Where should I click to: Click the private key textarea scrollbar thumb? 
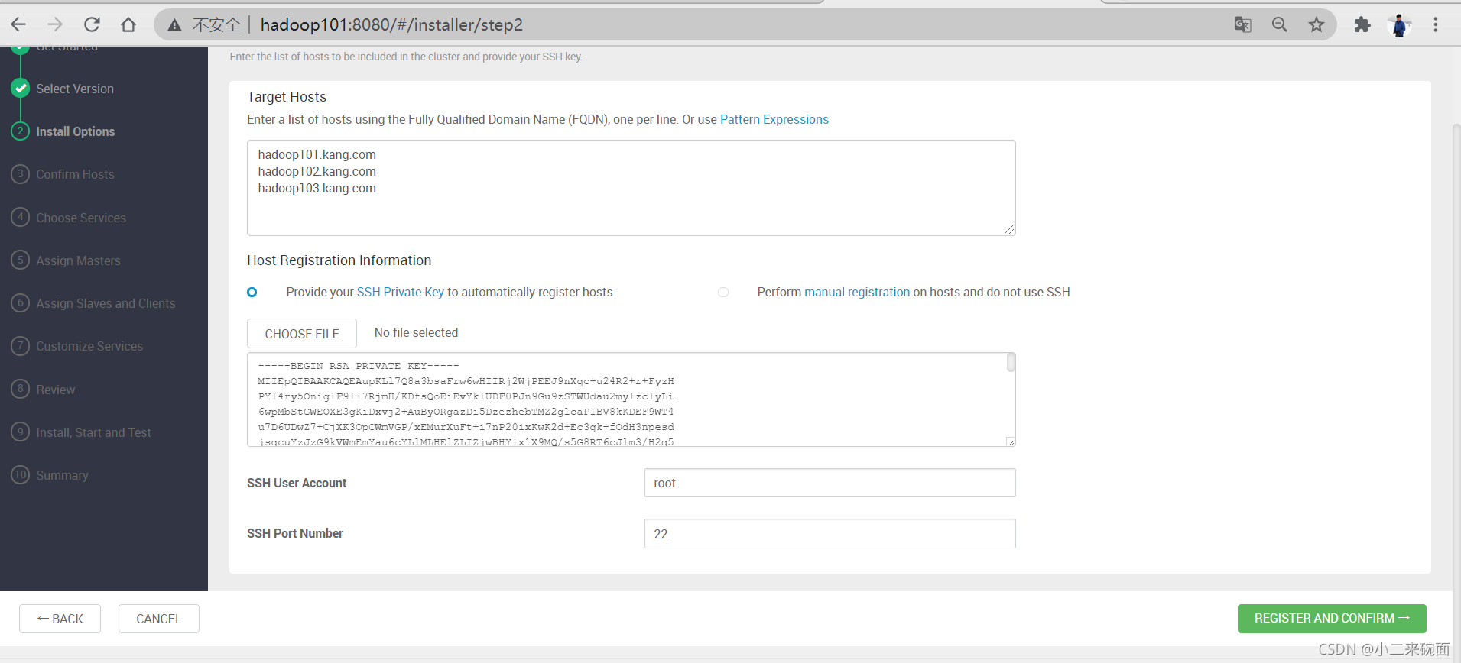(1011, 362)
